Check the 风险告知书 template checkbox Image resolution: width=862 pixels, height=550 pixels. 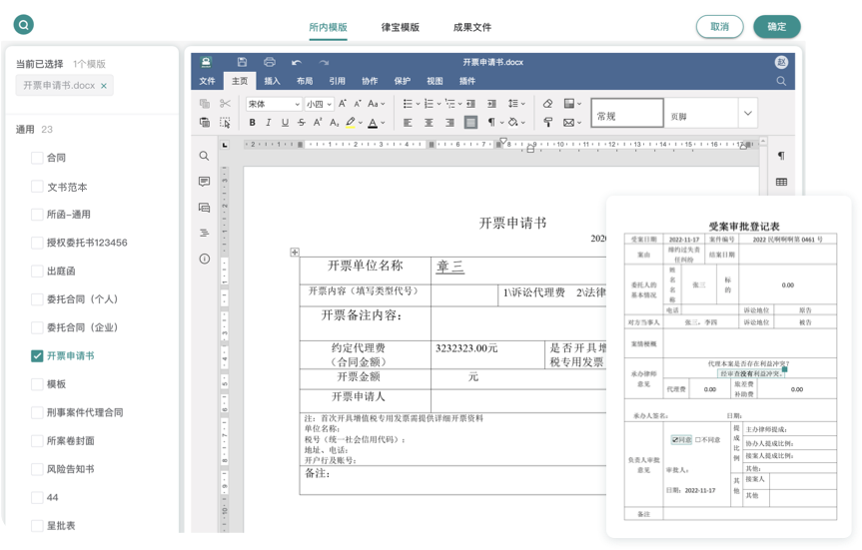(37, 469)
